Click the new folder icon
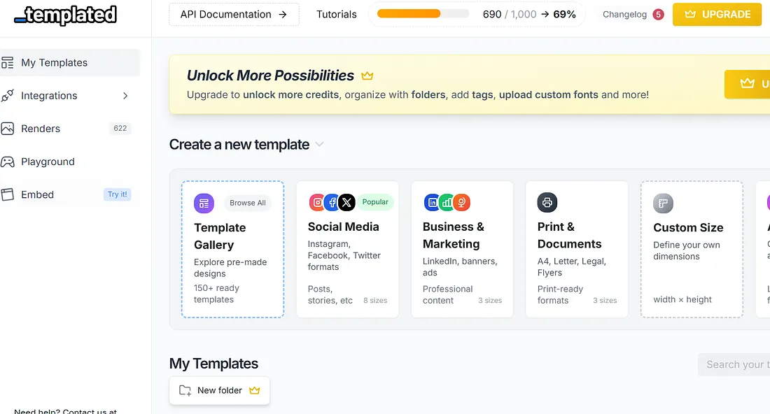Screen dimensions: 770x414 tap(185, 390)
